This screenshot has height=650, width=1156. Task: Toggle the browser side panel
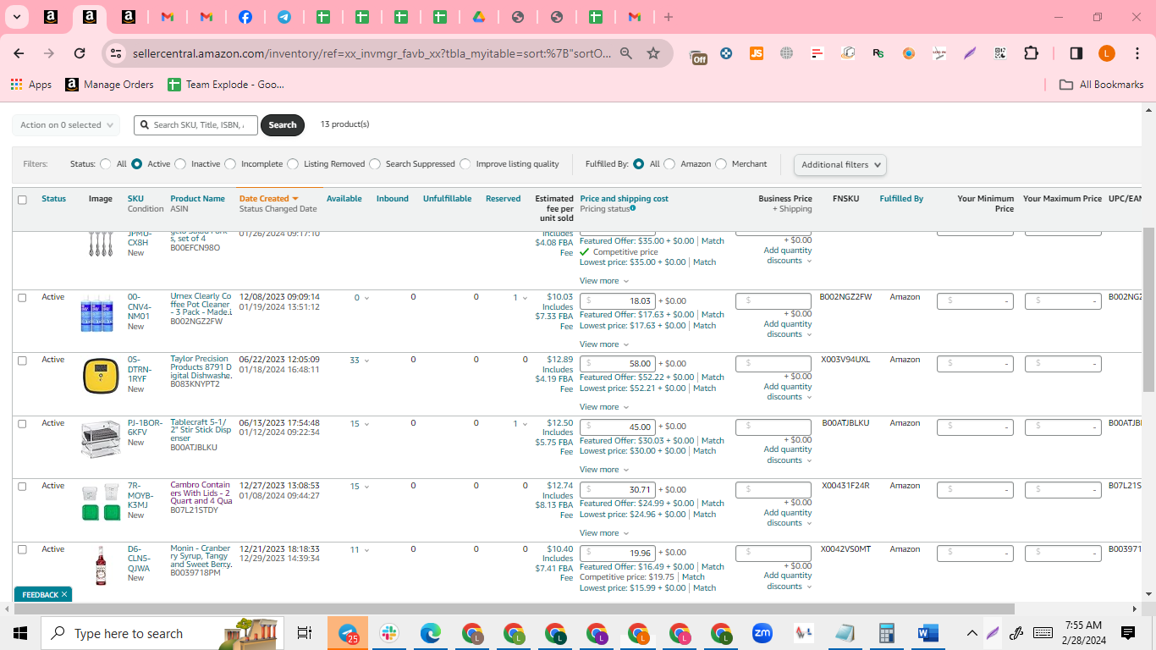pos(1076,53)
